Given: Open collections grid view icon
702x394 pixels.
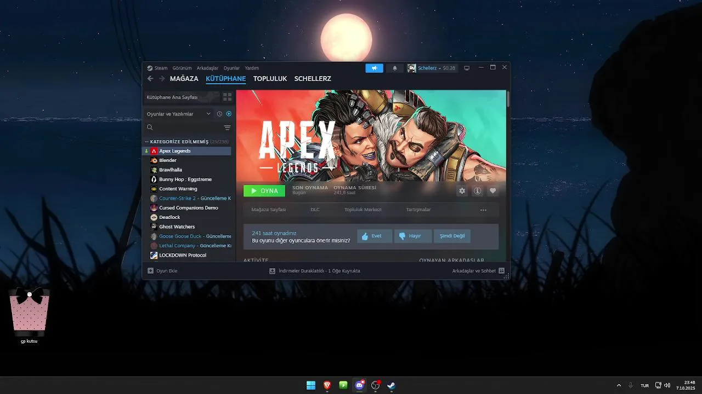Looking at the screenshot, I should (x=227, y=97).
